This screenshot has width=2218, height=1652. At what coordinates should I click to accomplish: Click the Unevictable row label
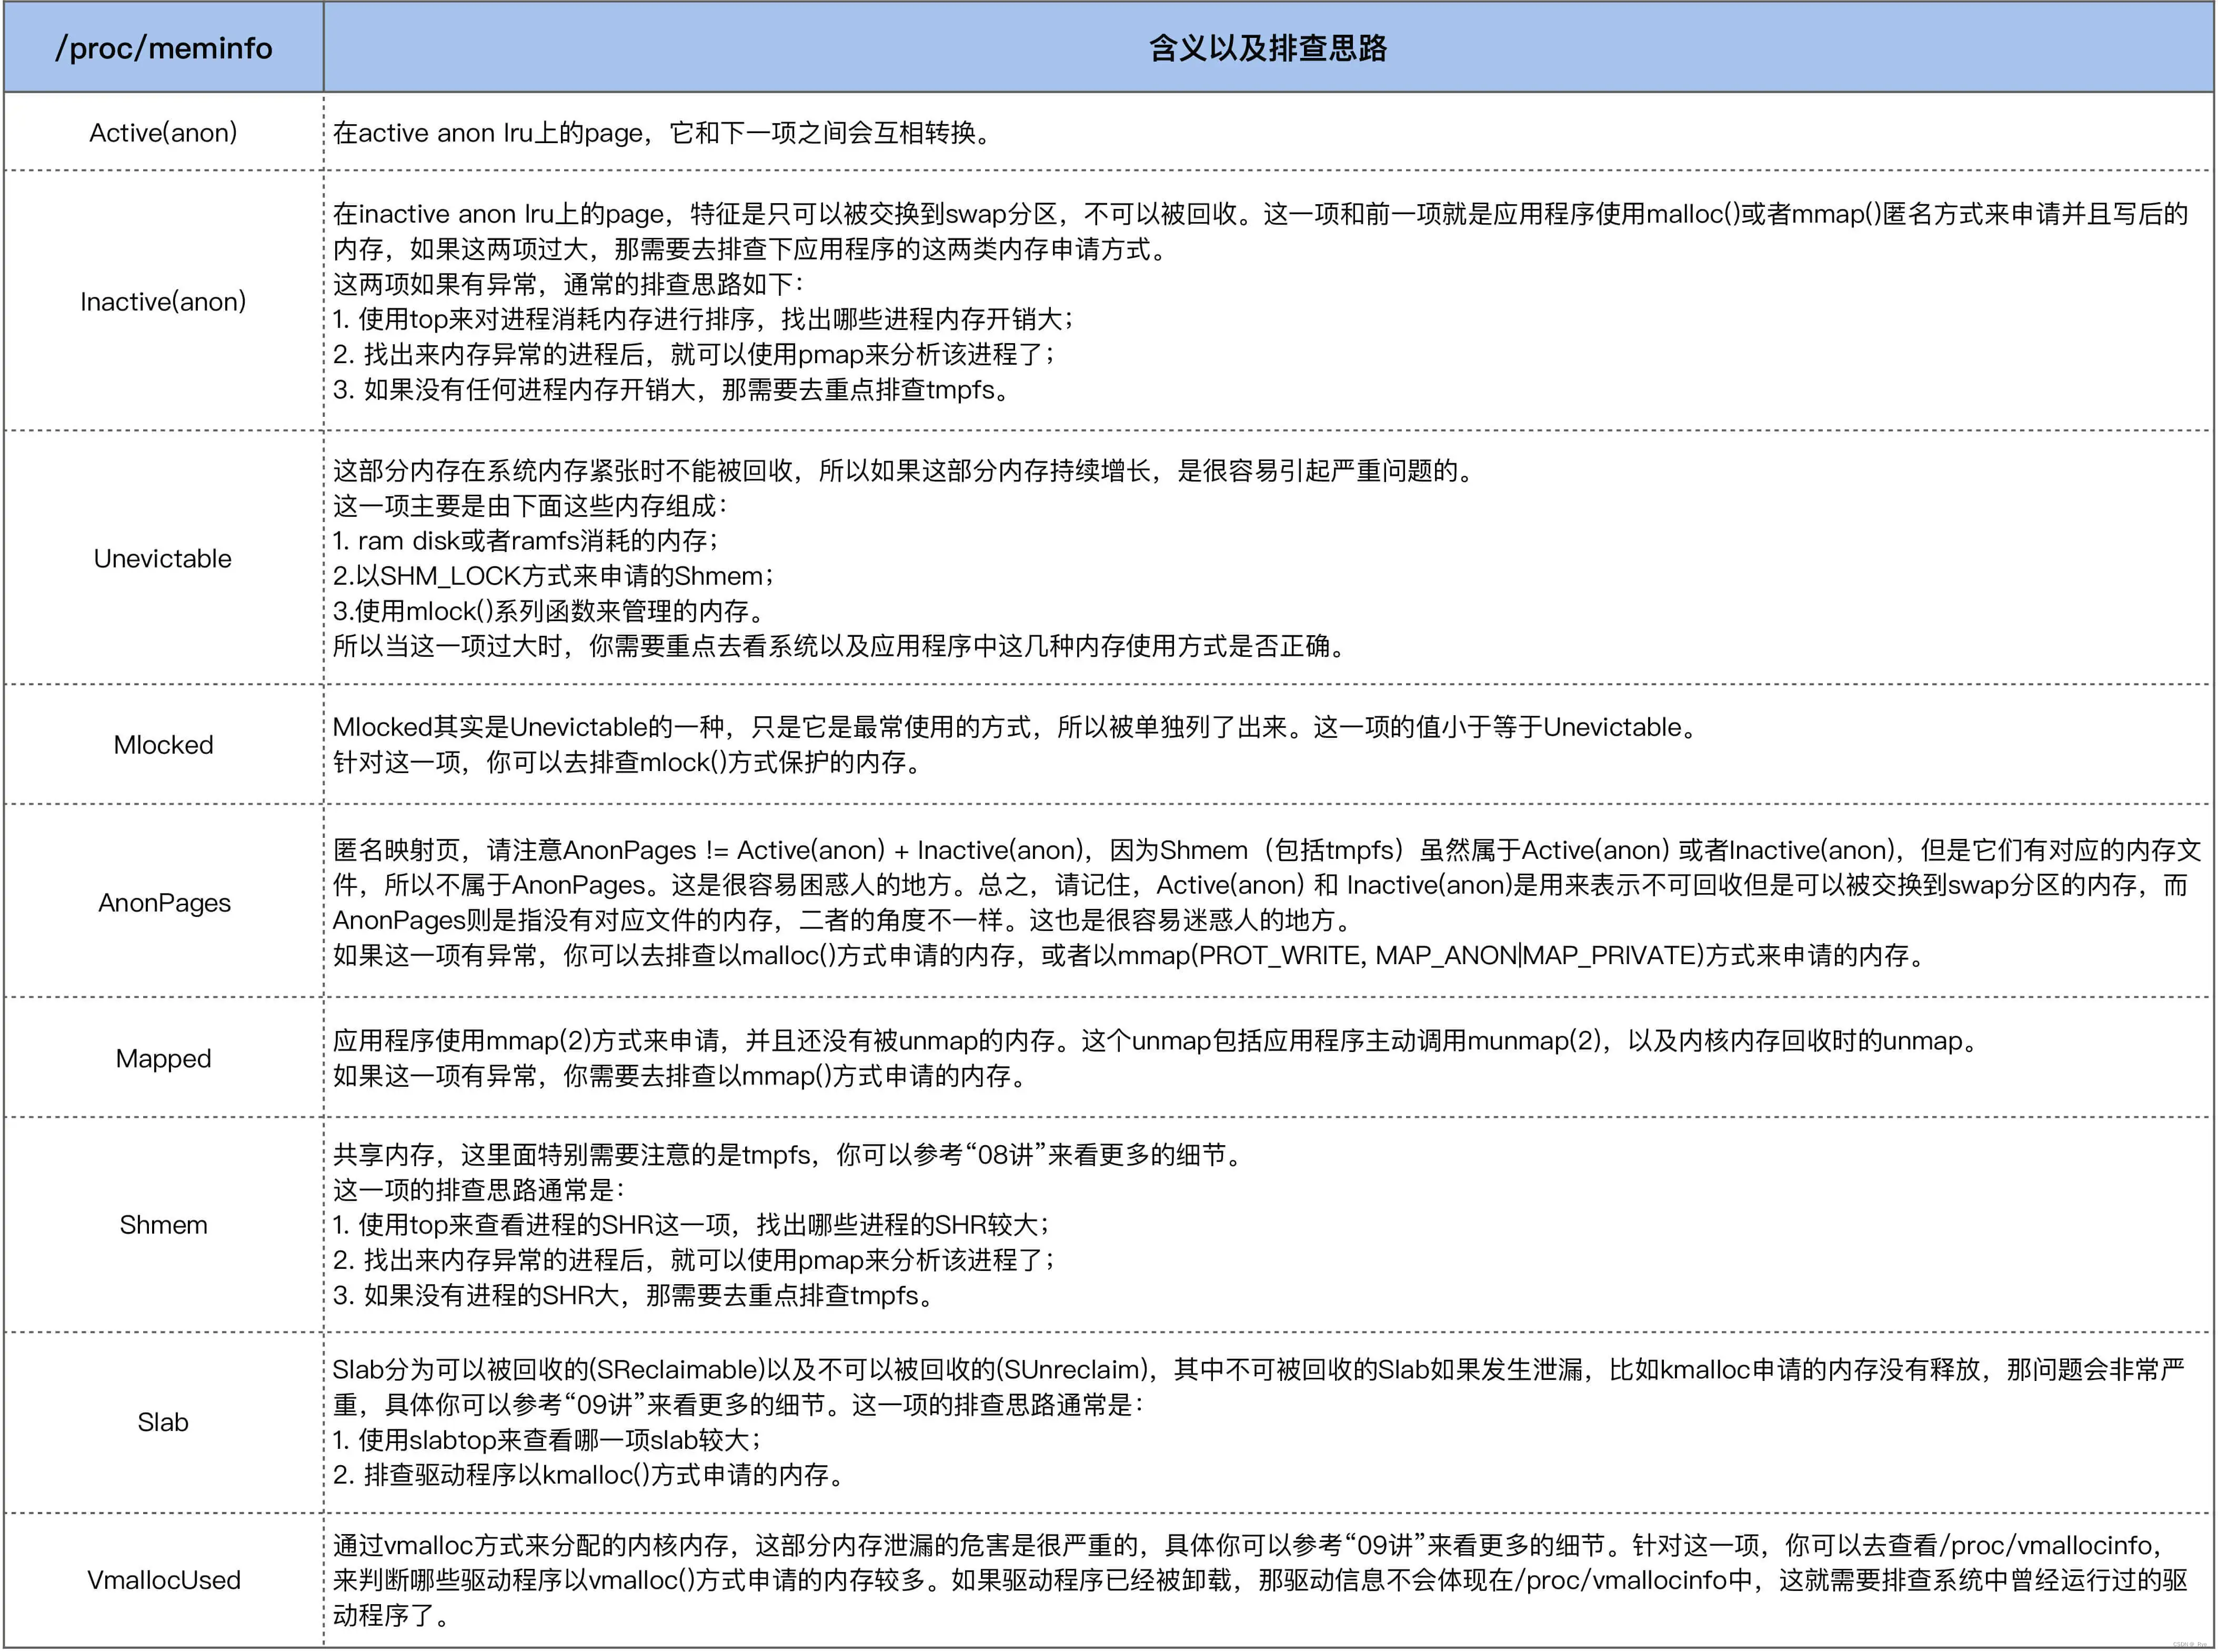pos(163,558)
